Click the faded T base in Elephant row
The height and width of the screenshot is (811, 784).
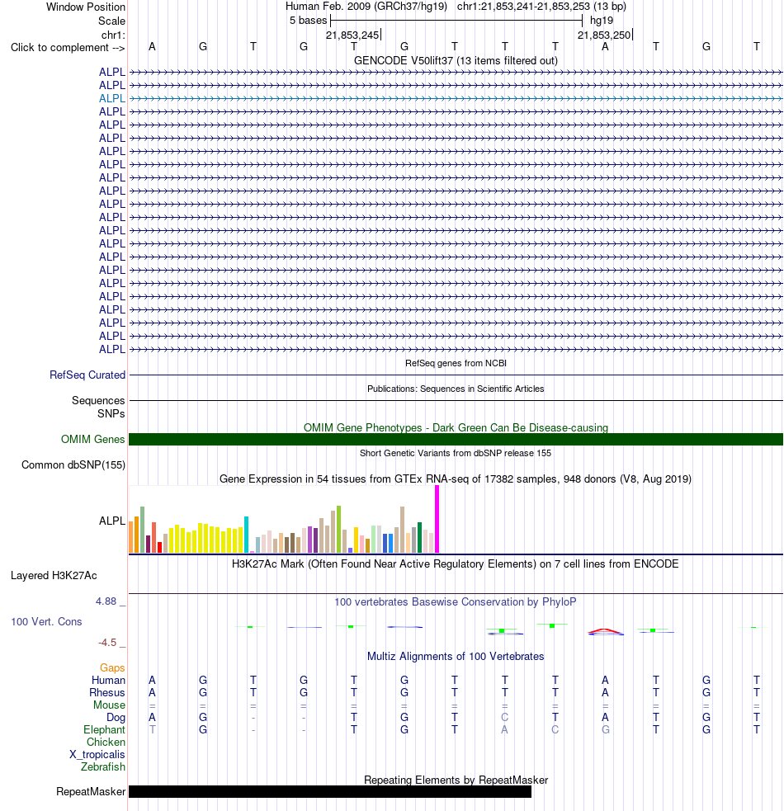[152, 730]
